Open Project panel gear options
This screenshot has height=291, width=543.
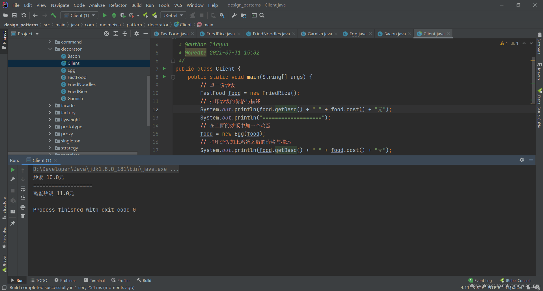point(137,34)
